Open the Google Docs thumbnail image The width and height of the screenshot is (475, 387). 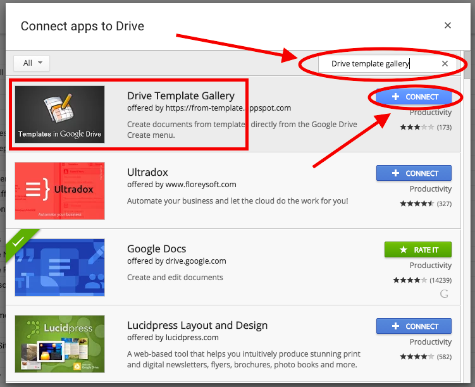59,267
